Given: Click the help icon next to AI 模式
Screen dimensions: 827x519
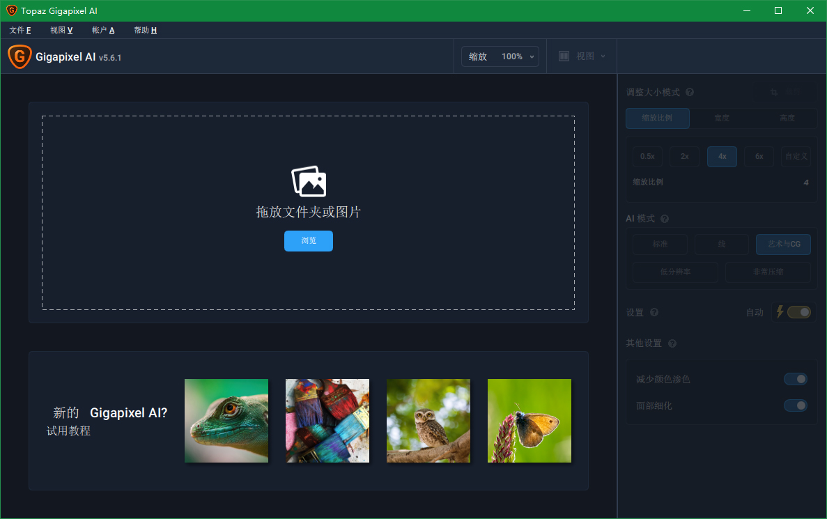Looking at the screenshot, I should (665, 218).
